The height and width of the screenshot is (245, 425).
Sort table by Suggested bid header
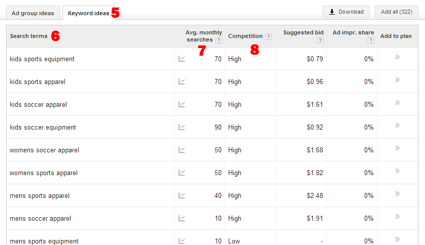(303, 32)
